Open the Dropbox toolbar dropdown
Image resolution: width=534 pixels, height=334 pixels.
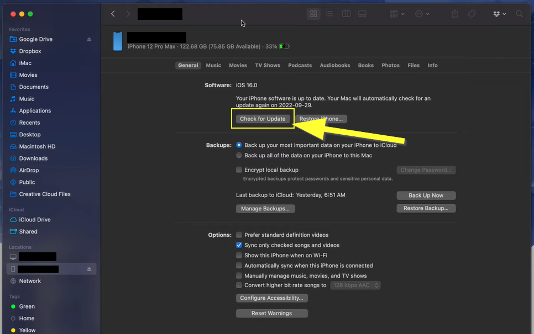499,14
